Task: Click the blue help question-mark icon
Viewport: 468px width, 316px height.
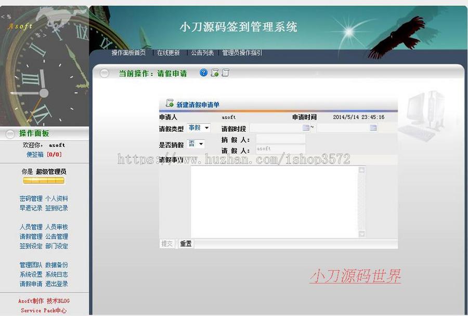Action: point(203,72)
